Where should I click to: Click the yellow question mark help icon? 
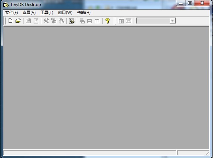[107, 21]
